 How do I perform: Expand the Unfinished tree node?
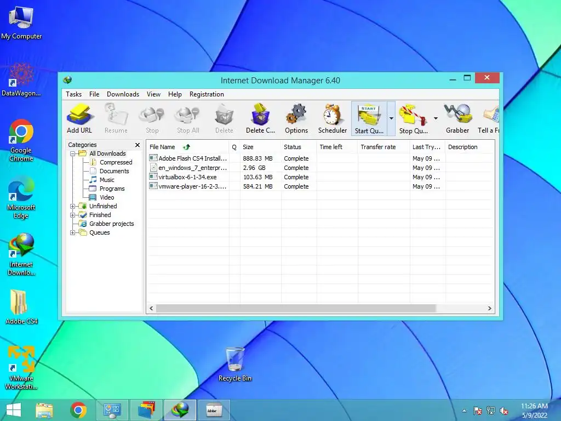point(73,206)
